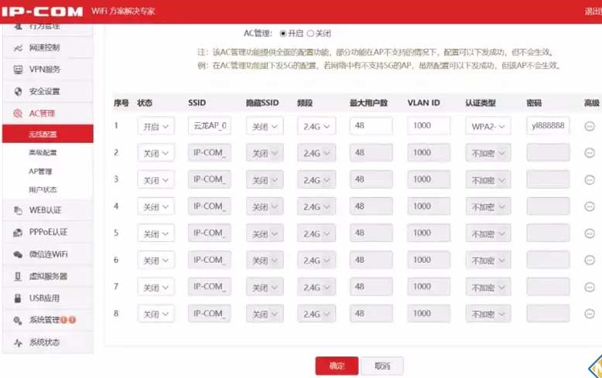Click max users field in row 1
The height and width of the screenshot is (378, 602).
tap(371, 126)
